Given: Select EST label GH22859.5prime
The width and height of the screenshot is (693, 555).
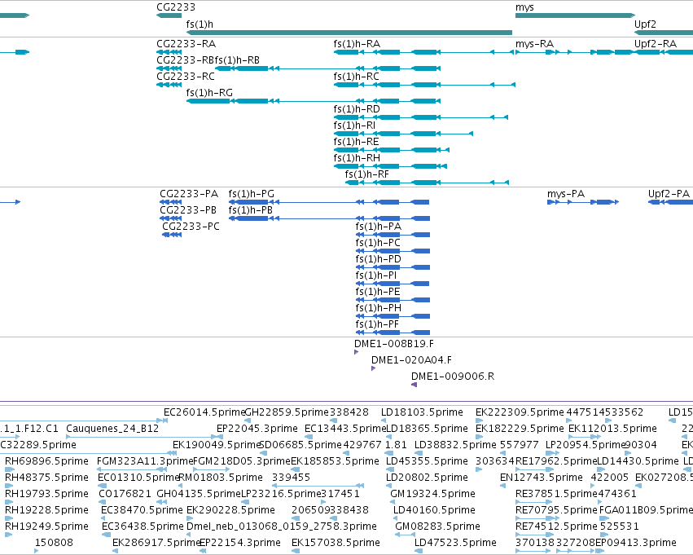Looking at the screenshot, I should click(x=287, y=412).
